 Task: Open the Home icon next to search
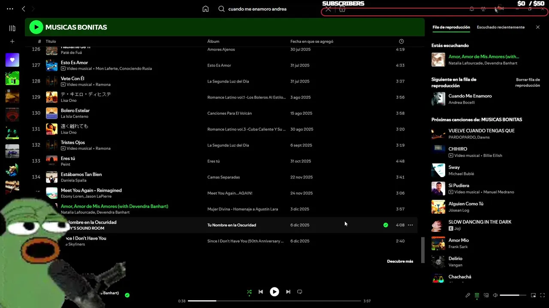[205, 9]
